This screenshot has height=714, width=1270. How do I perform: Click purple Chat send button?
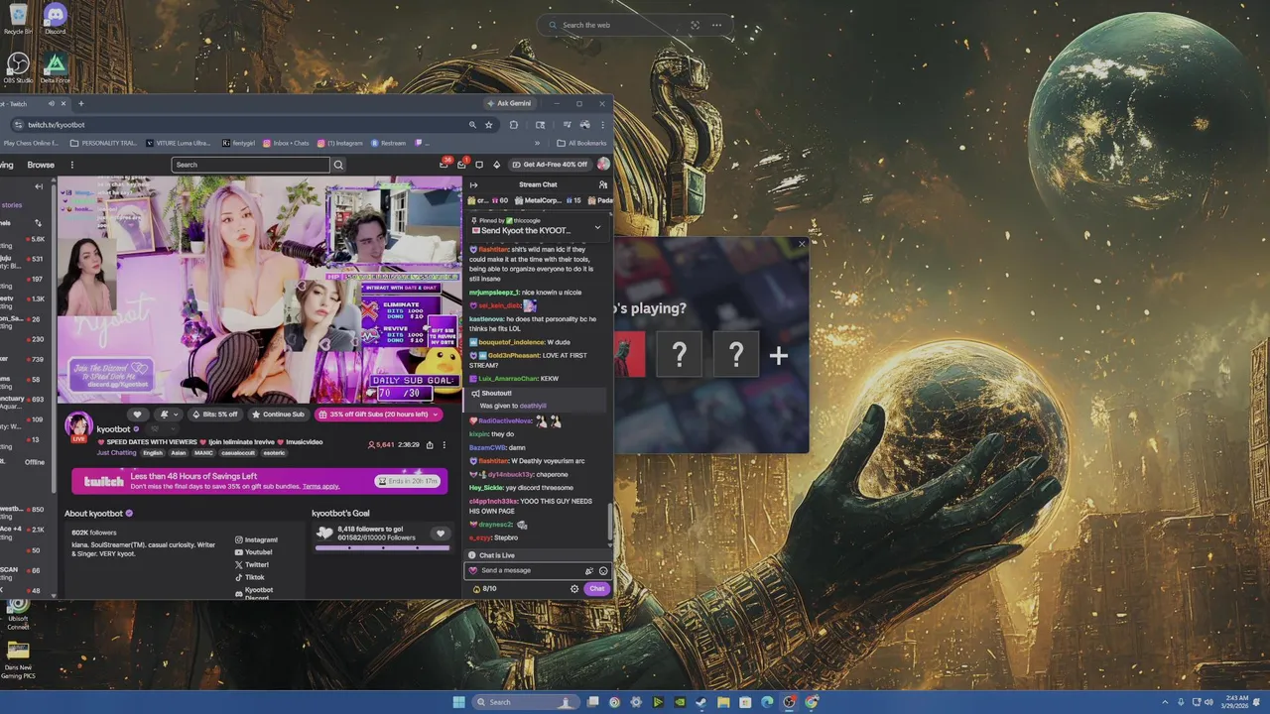click(x=596, y=589)
